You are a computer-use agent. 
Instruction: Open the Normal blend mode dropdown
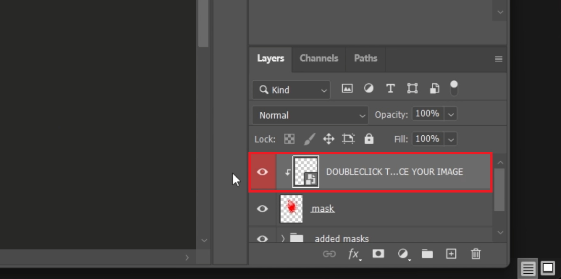point(310,116)
